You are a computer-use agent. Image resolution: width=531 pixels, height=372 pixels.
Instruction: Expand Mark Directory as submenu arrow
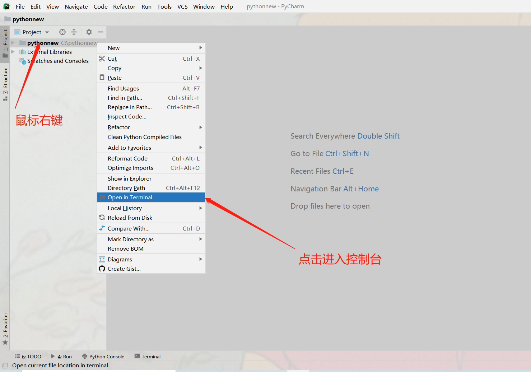click(x=201, y=239)
